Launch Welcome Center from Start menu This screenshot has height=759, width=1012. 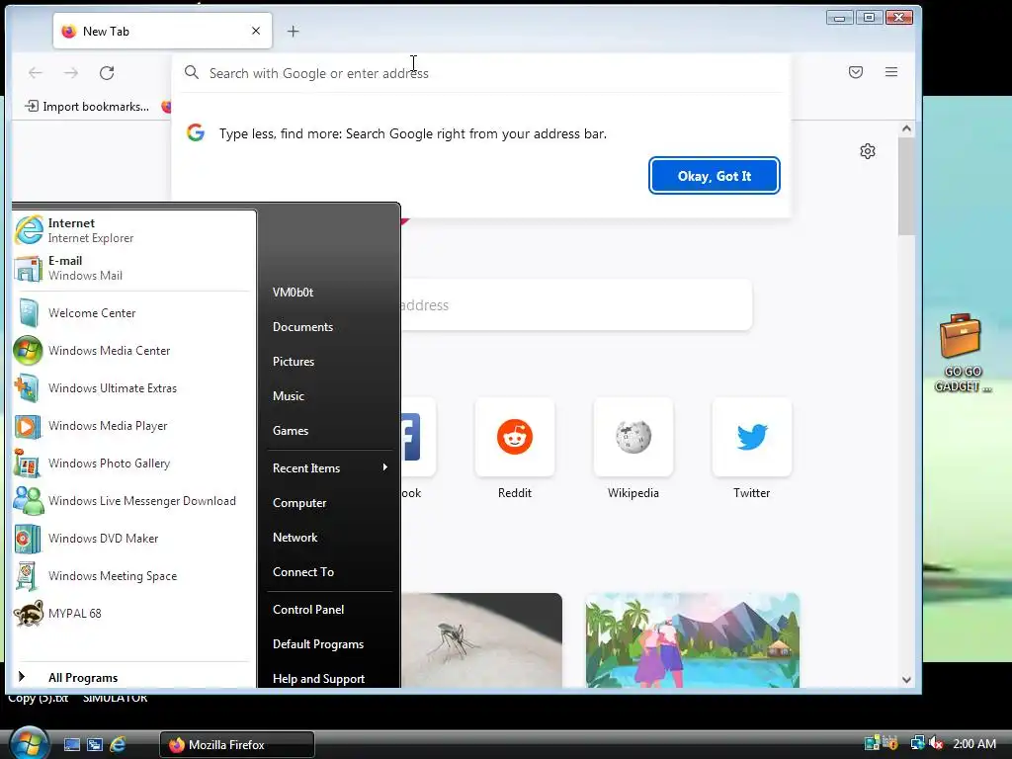click(x=132, y=313)
